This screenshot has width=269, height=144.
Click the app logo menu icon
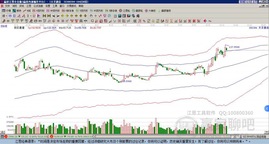(x=2, y=6)
